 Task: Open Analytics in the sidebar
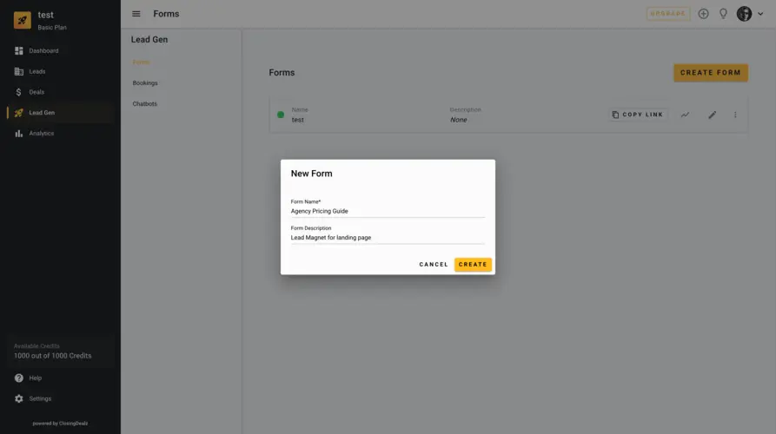click(x=60, y=134)
